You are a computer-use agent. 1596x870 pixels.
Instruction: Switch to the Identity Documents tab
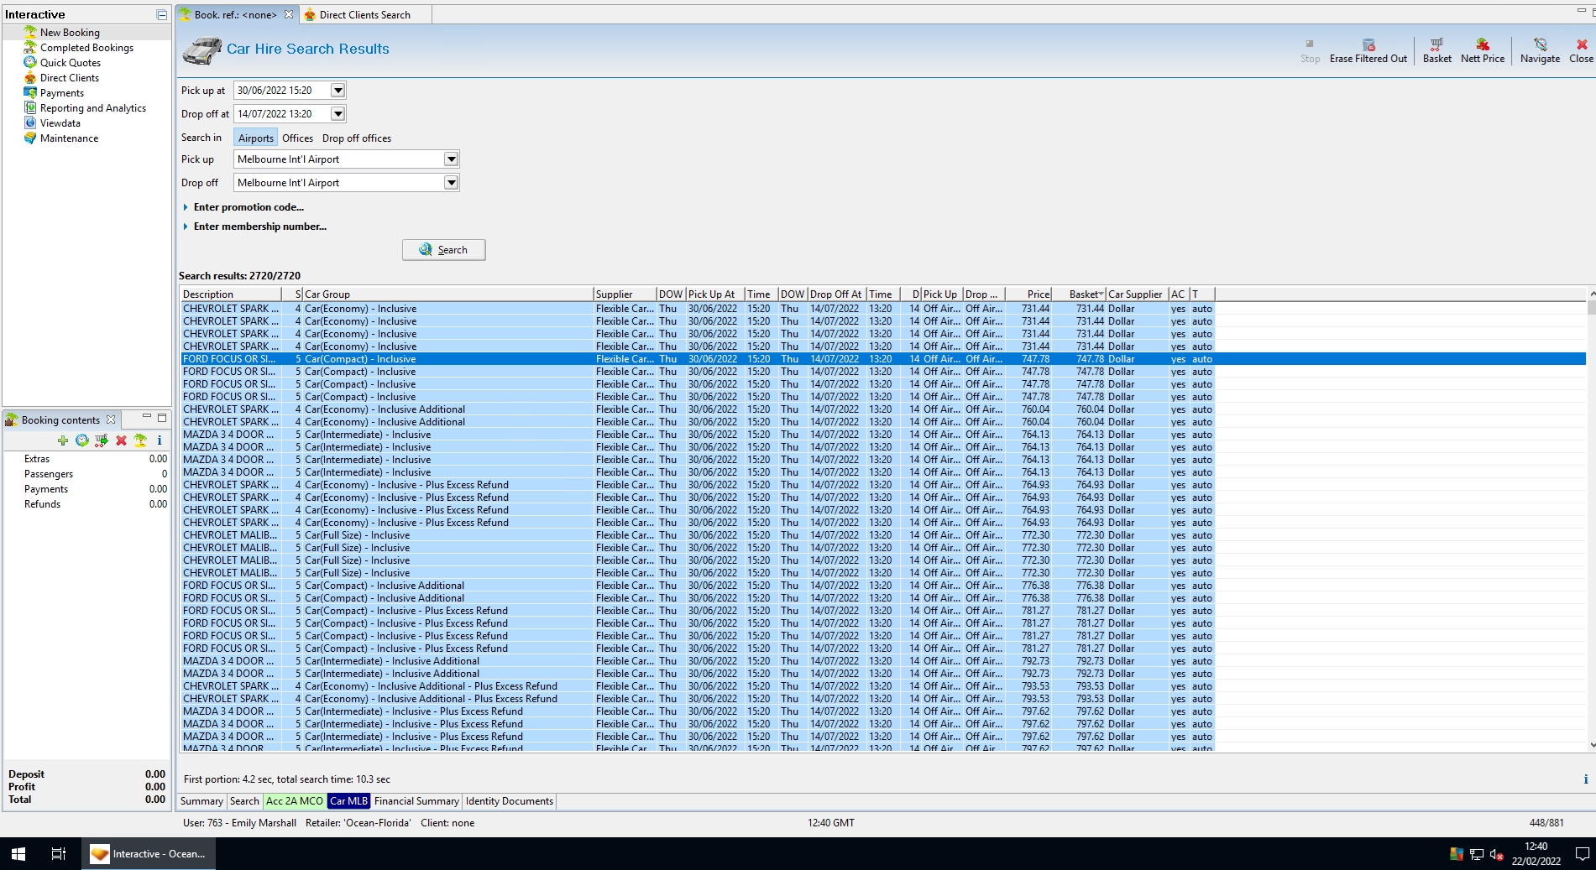pos(510,801)
